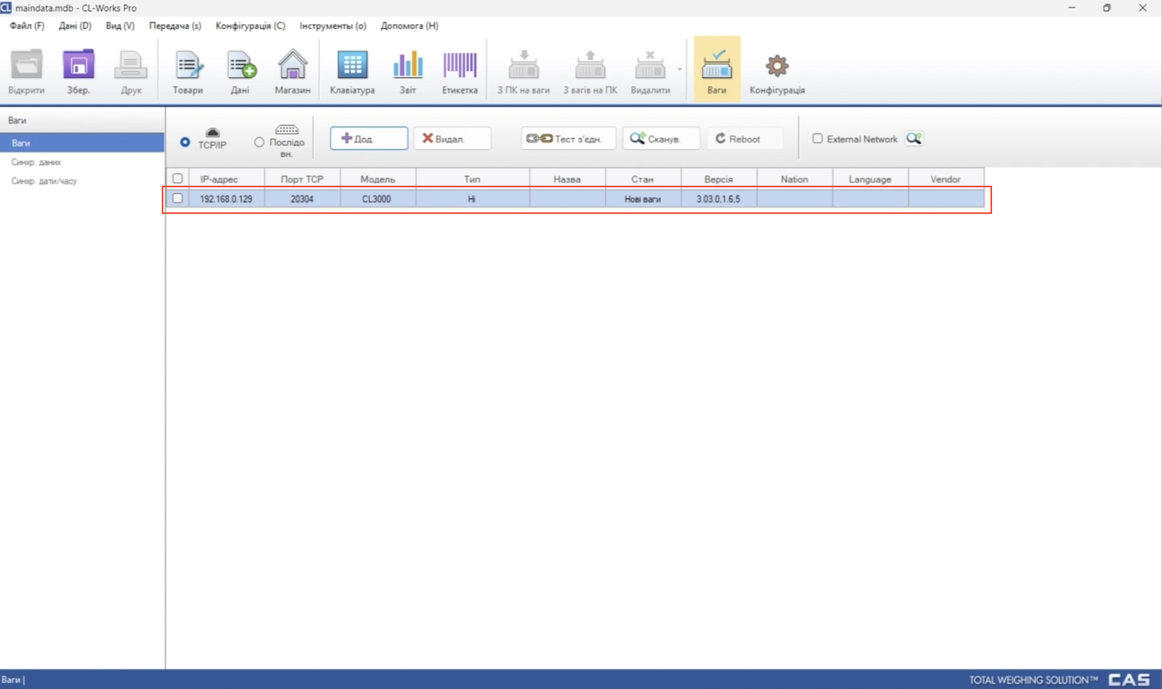Click search icon beside External Network
The image size is (1162, 689).
[x=914, y=138]
